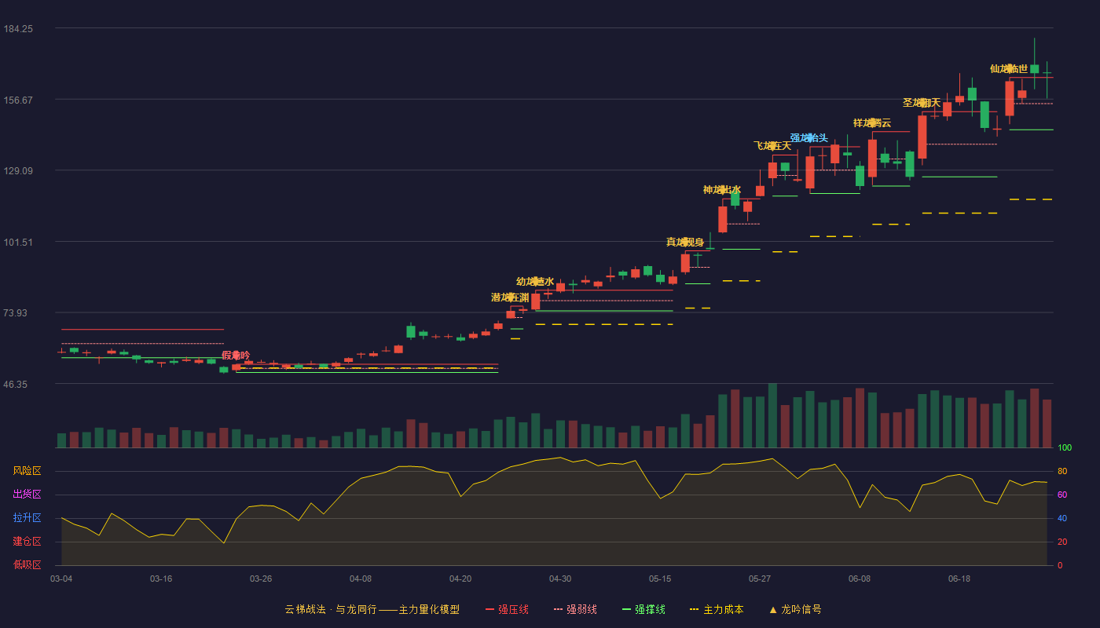Image resolution: width=1100 pixels, height=628 pixels.
Task: Click the 假龙吟 signal marker
Action: point(236,356)
